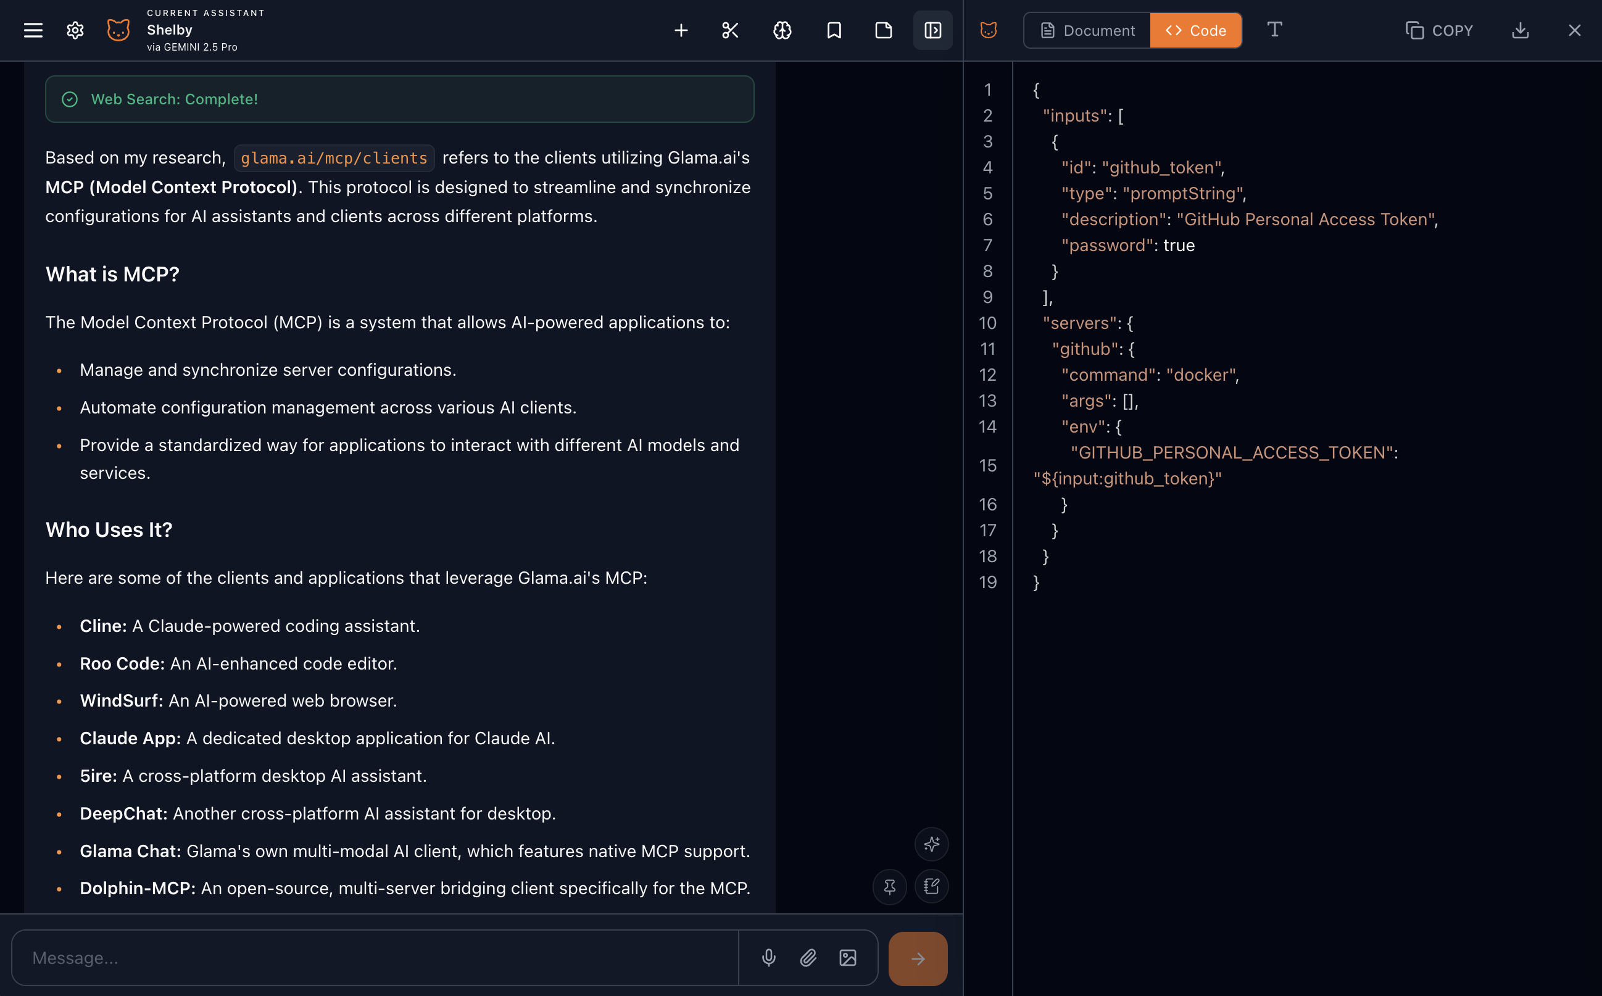Click the sparkle enhance icon

(x=931, y=844)
